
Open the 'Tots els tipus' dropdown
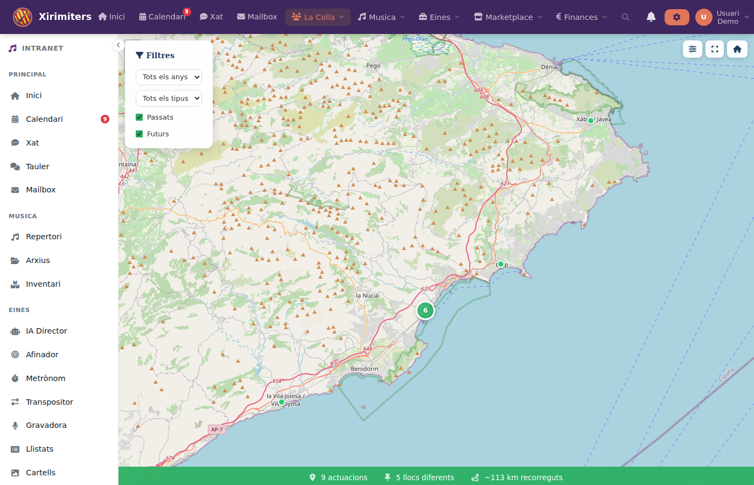[x=169, y=98]
